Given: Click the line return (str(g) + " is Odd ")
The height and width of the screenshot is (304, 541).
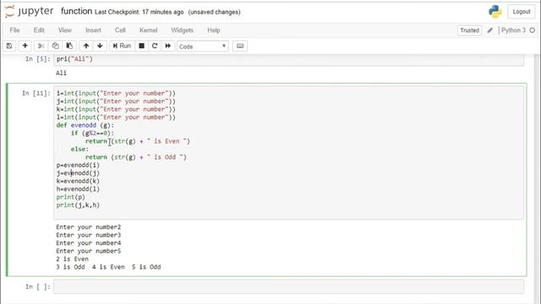Looking at the screenshot, I should (136, 157).
